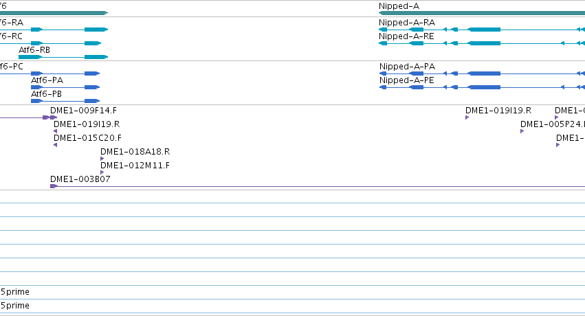Click the Atf6-PA CDS label

pos(47,80)
